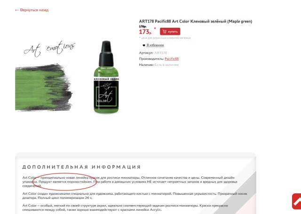Click the green brush stroke swatch image
Viewport: 301px width, 214px height.
(44, 87)
